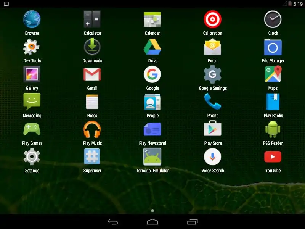Open the Messaging app
This screenshot has width=305, height=229.
[32, 101]
